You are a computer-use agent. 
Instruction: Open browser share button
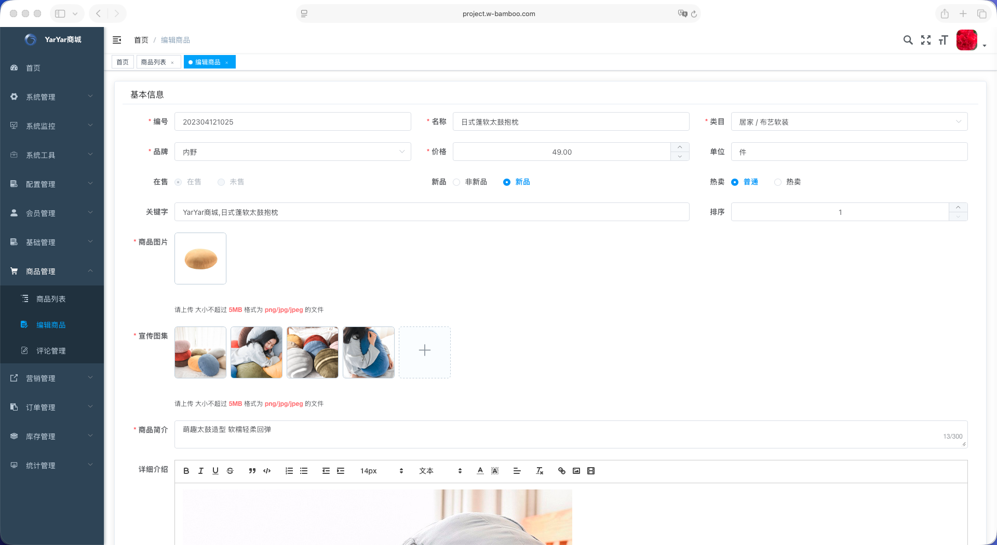pos(945,14)
